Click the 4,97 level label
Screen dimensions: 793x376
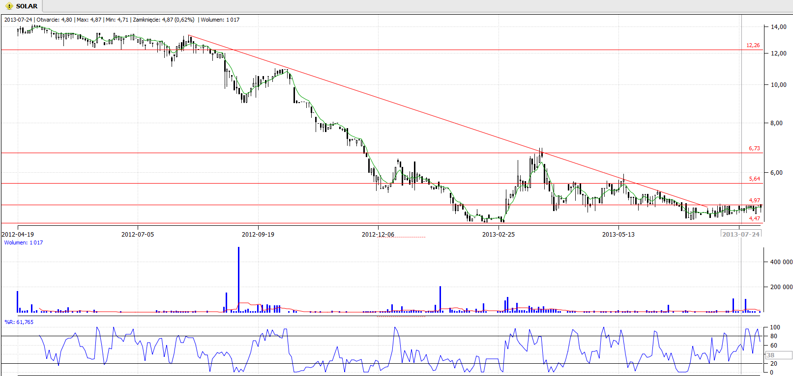tap(754, 200)
